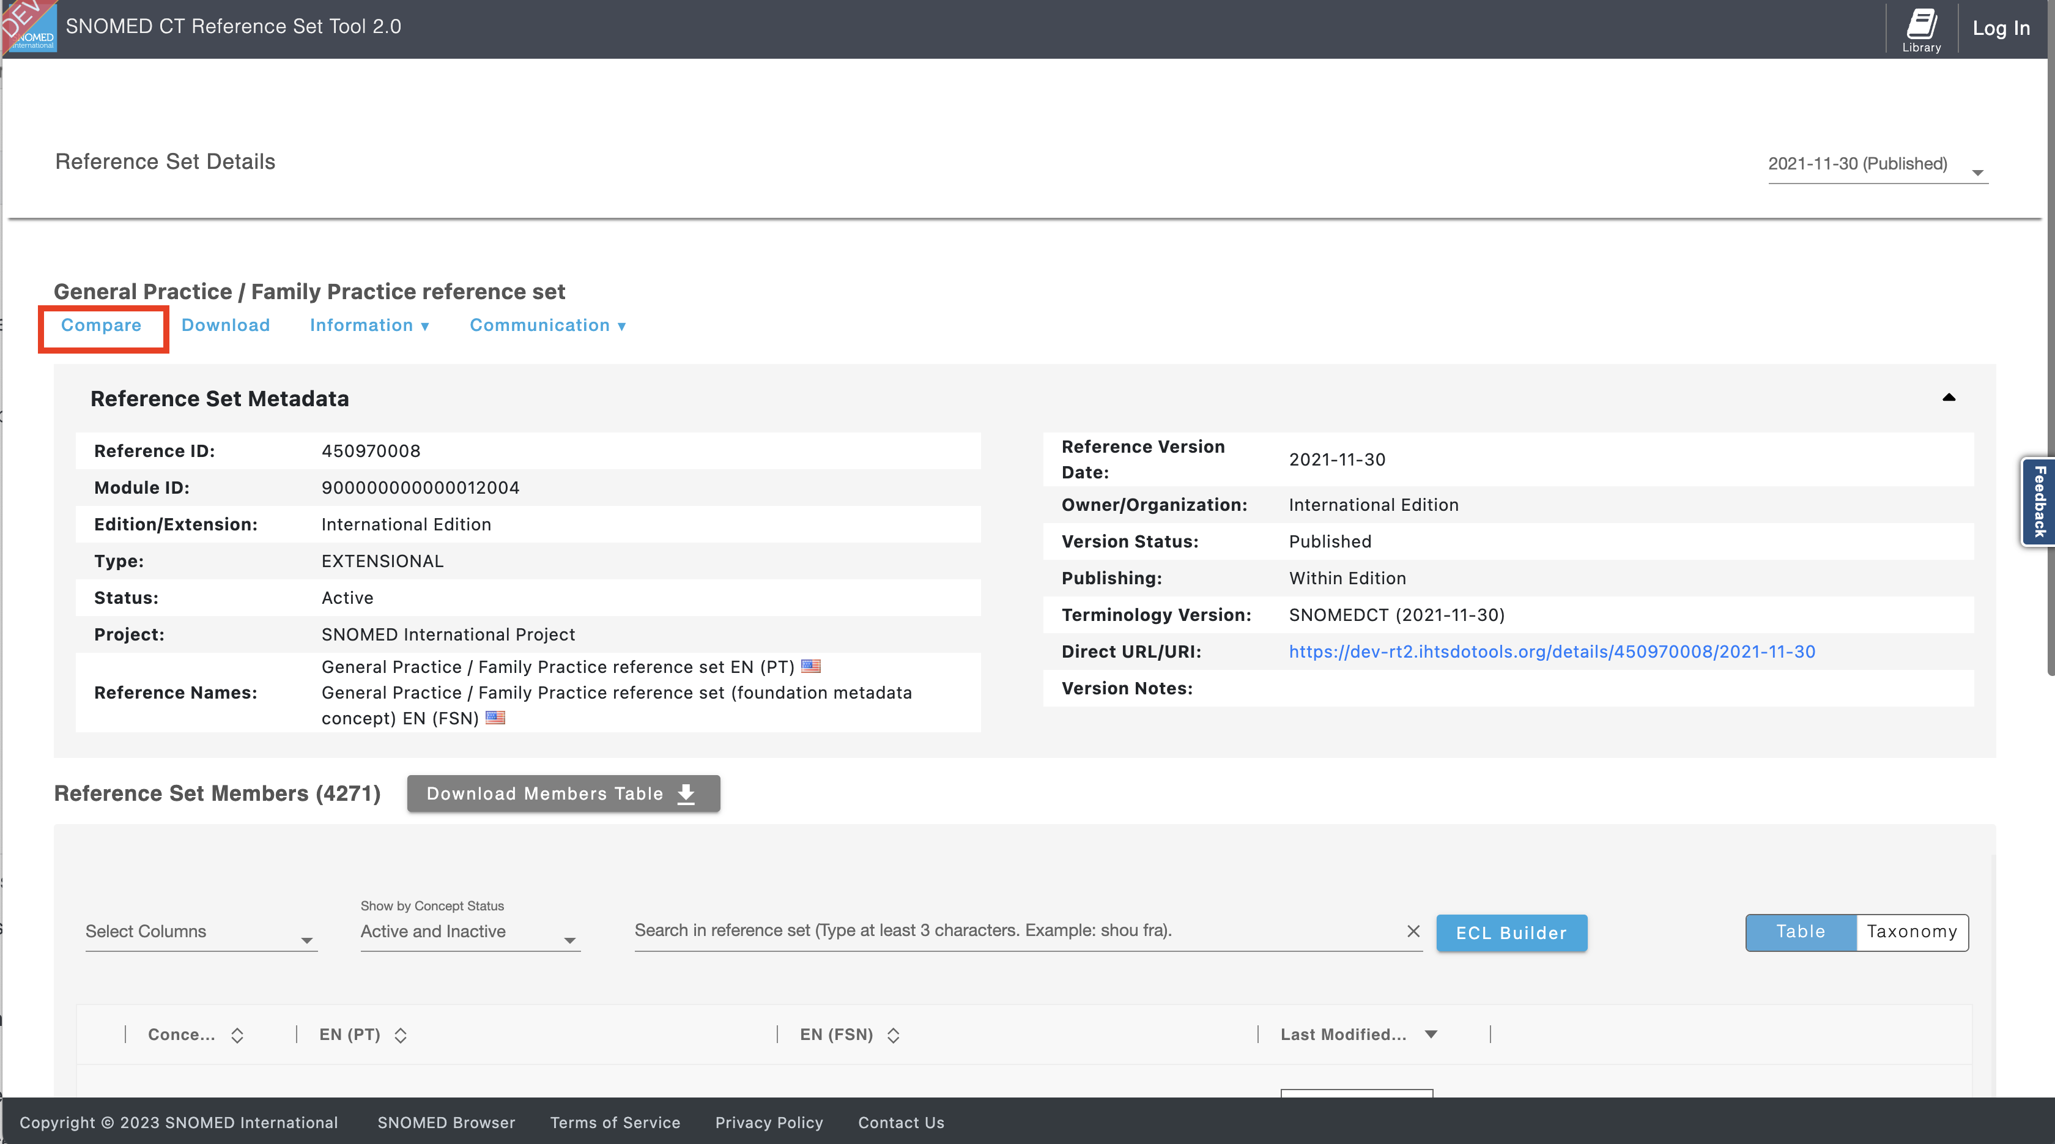
Task: Open Contact Us footer link
Action: point(902,1123)
